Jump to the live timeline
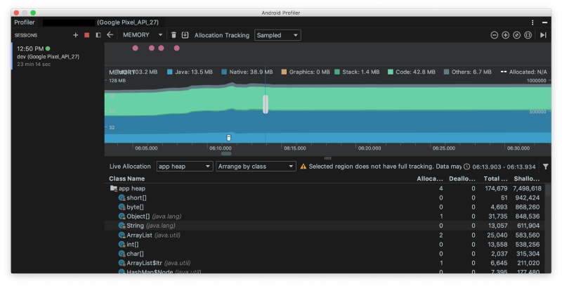 click(543, 35)
